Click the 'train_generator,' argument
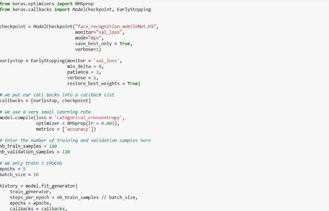This screenshot has width=329, height=211. pyautogui.click(x=31, y=192)
